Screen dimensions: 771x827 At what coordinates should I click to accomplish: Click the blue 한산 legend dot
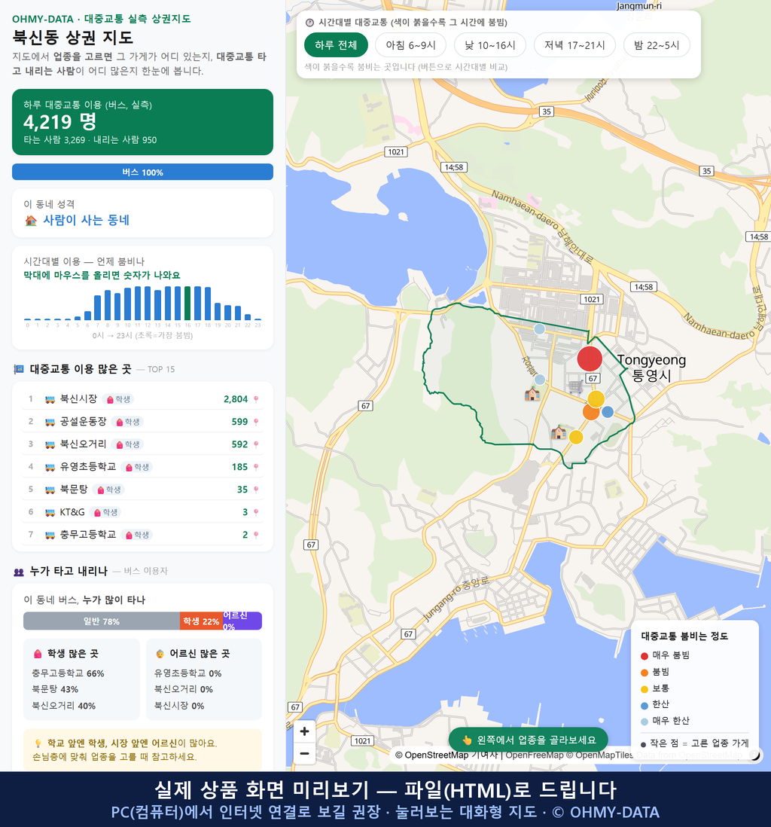tap(644, 705)
